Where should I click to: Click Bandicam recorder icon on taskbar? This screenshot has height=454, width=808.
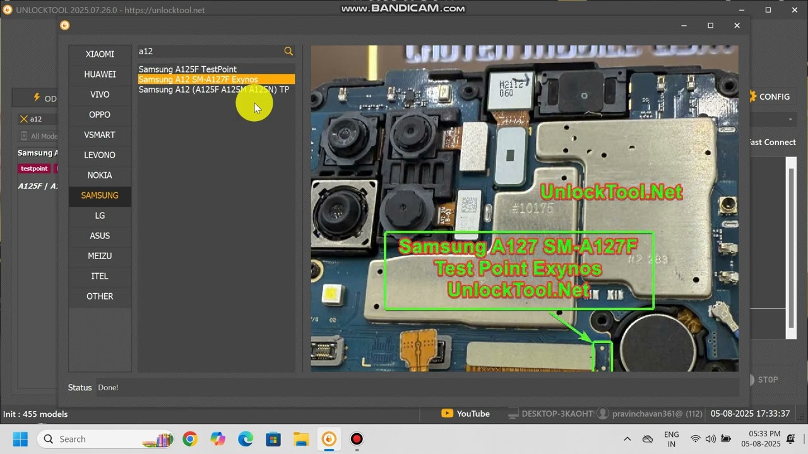point(357,439)
